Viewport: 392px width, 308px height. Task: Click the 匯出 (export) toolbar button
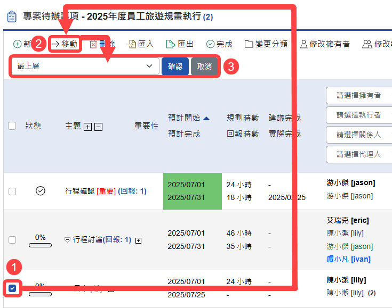[180, 44]
